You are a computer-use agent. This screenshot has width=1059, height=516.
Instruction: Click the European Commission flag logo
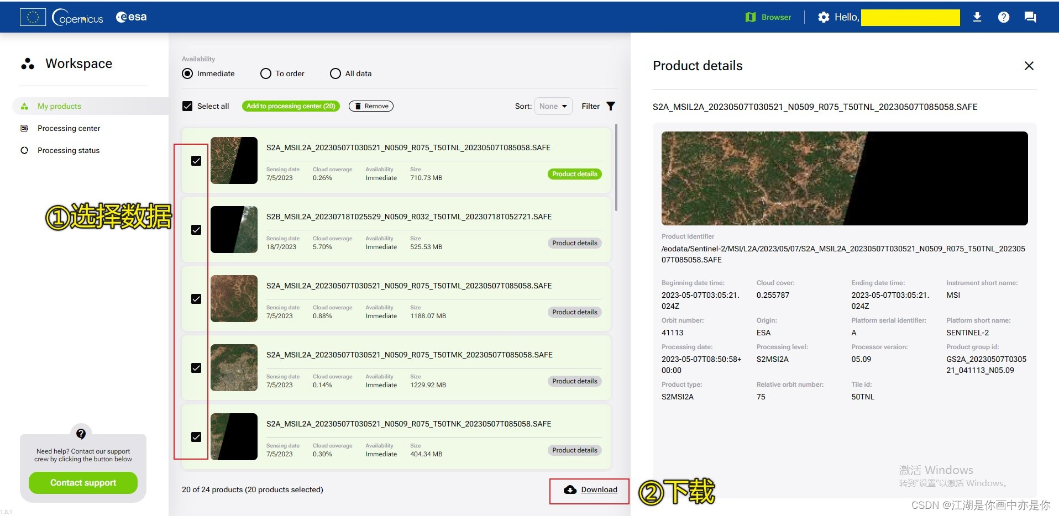[33, 17]
